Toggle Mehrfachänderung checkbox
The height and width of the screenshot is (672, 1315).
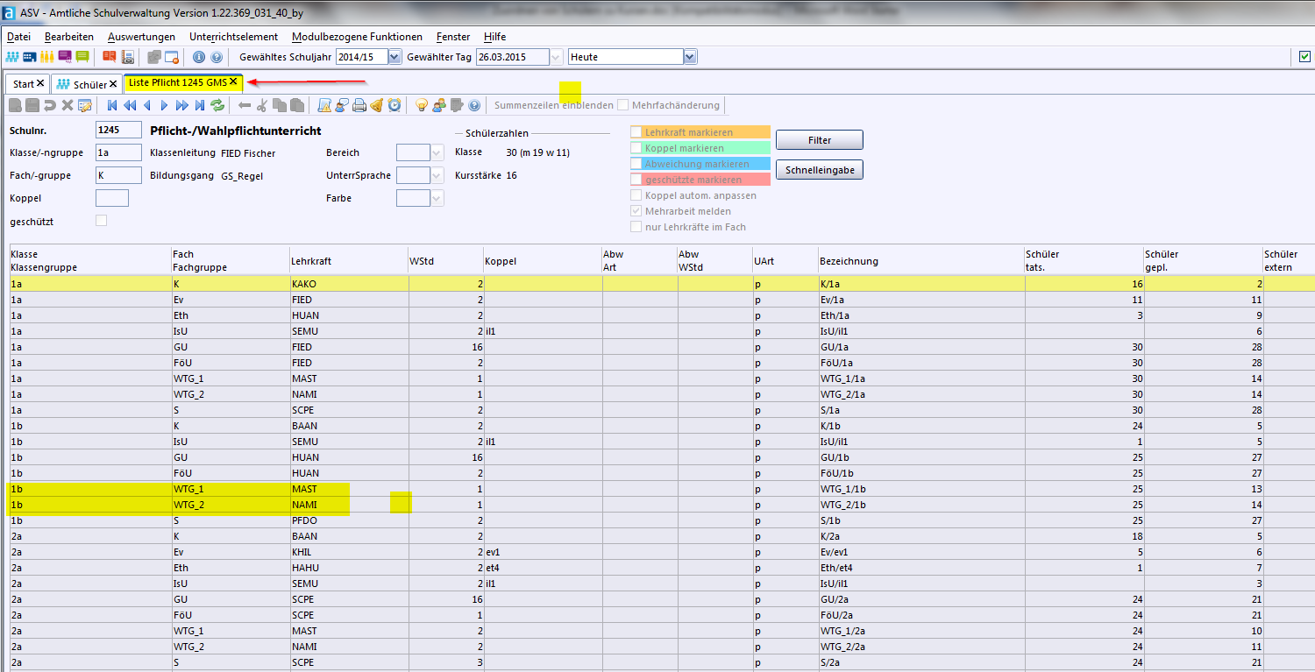[x=622, y=105]
